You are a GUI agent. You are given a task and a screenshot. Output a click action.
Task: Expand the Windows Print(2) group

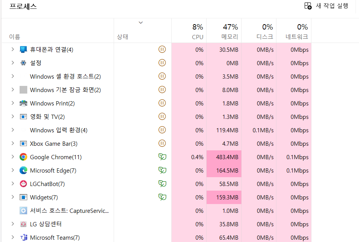pyautogui.click(x=13, y=103)
